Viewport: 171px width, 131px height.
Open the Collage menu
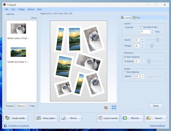(x=21, y=9)
